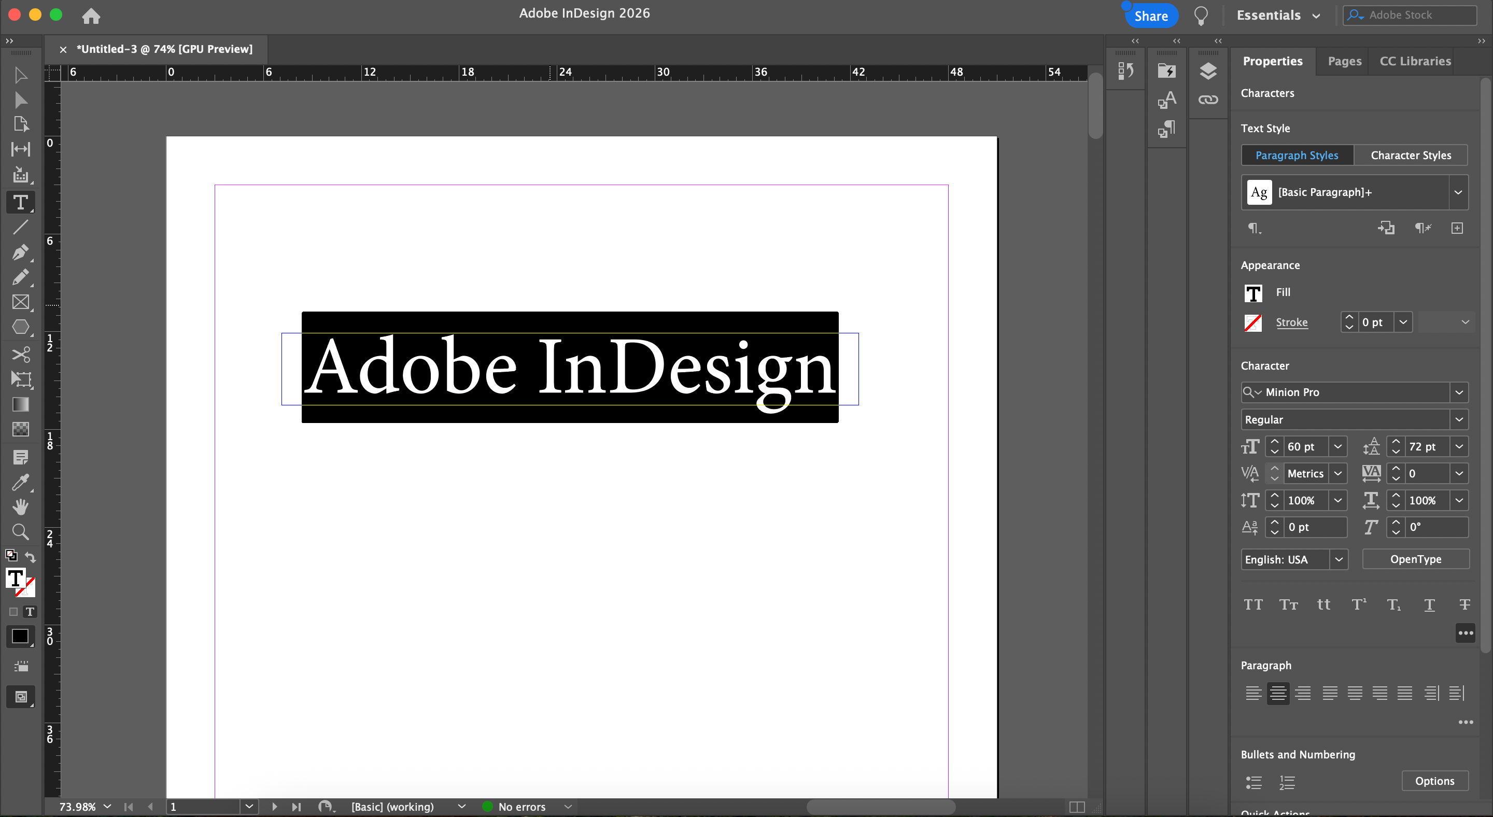This screenshot has height=817, width=1493.
Task: Open the English: USA language dropdown
Action: pyautogui.click(x=1339, y=559)
